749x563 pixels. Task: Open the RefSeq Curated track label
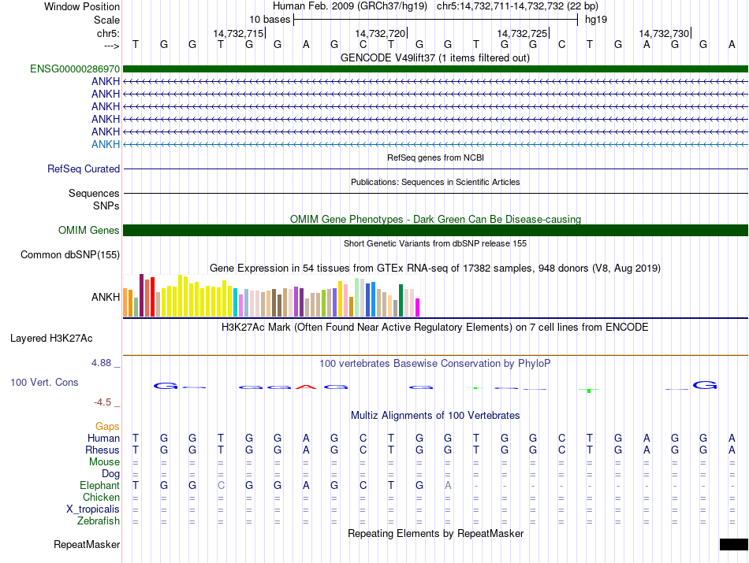[x=84, y=169]
